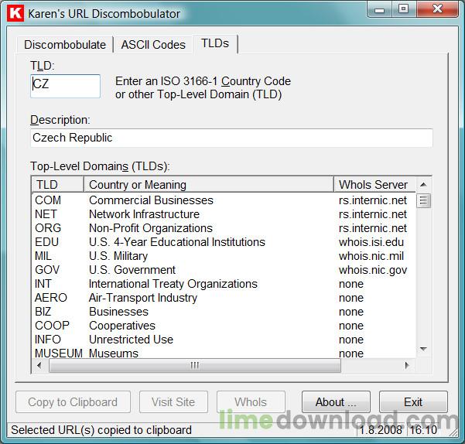
Task: Select the COOP row in the list
Action: (x=224, y=326)
